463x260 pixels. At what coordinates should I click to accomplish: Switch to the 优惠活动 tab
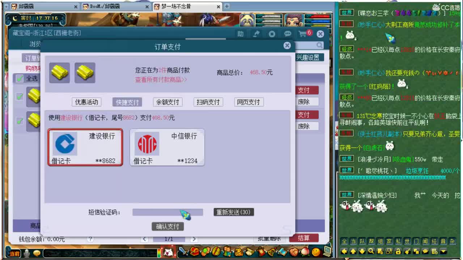click(86, 102)
